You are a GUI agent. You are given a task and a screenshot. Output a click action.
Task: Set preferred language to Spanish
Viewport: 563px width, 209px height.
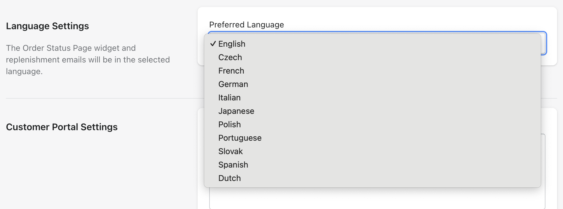click(x=233, y=165)
